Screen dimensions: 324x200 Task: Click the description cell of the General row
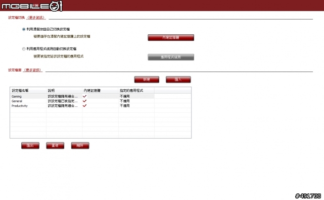[64, 101]
